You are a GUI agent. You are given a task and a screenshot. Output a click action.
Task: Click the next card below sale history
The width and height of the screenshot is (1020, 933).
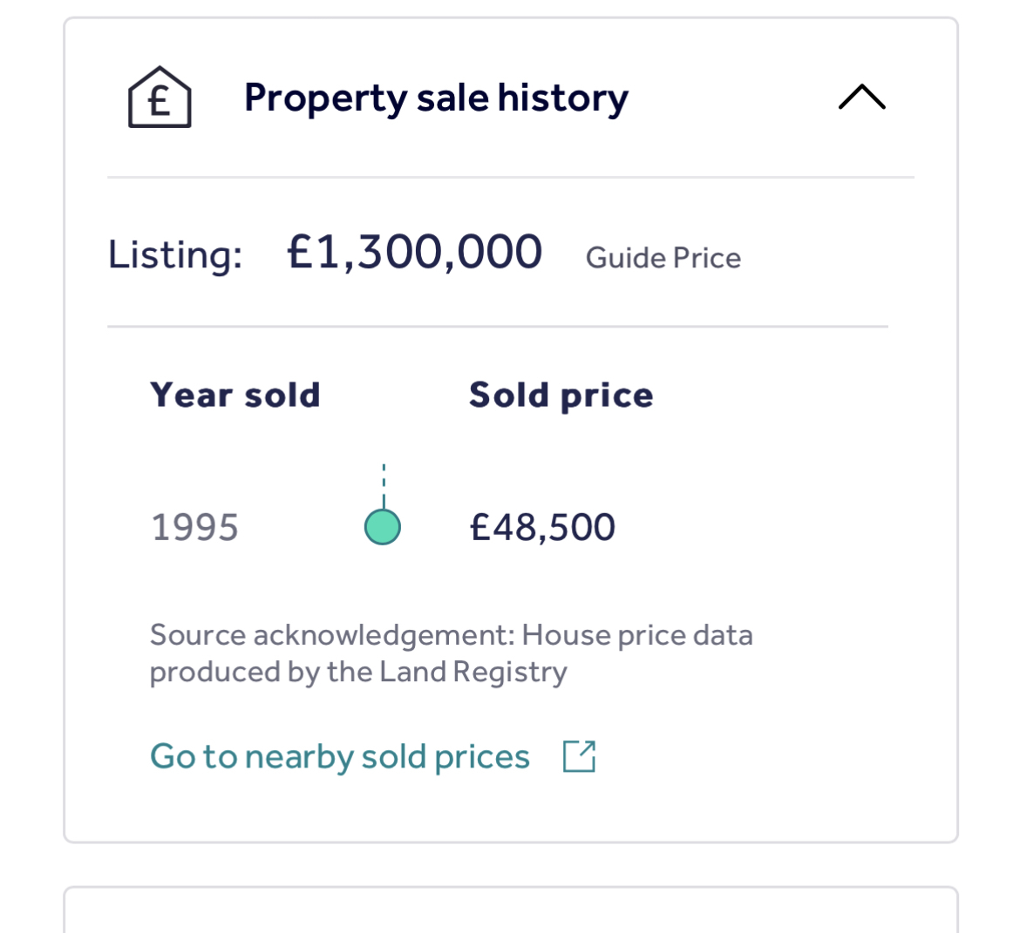click(511, 909)
